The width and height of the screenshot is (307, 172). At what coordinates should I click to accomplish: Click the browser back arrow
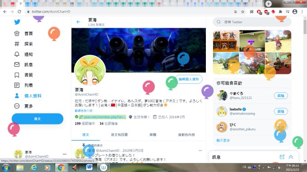[x=5, y=12]
